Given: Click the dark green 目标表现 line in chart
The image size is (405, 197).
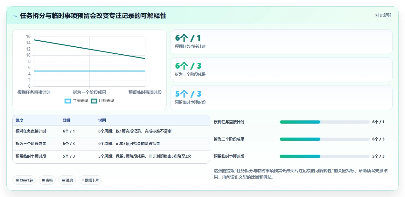Looking at the screenshot, I should [89, 49].
